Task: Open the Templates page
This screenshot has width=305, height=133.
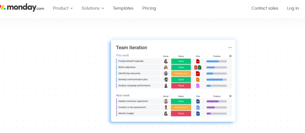Action: point(123,8)
